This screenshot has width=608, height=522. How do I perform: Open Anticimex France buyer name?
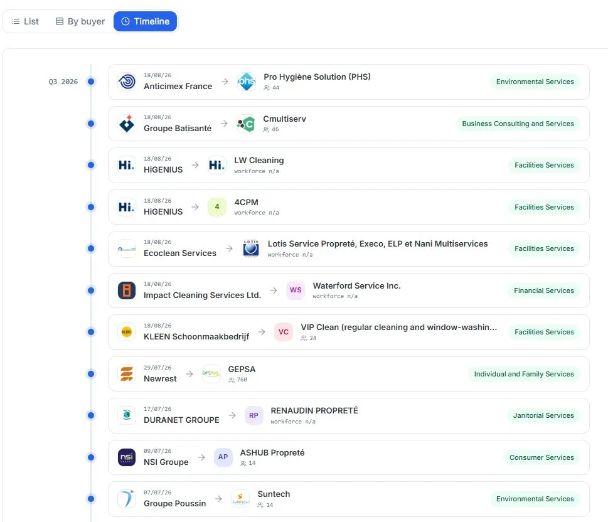click(x=178, y=86)
